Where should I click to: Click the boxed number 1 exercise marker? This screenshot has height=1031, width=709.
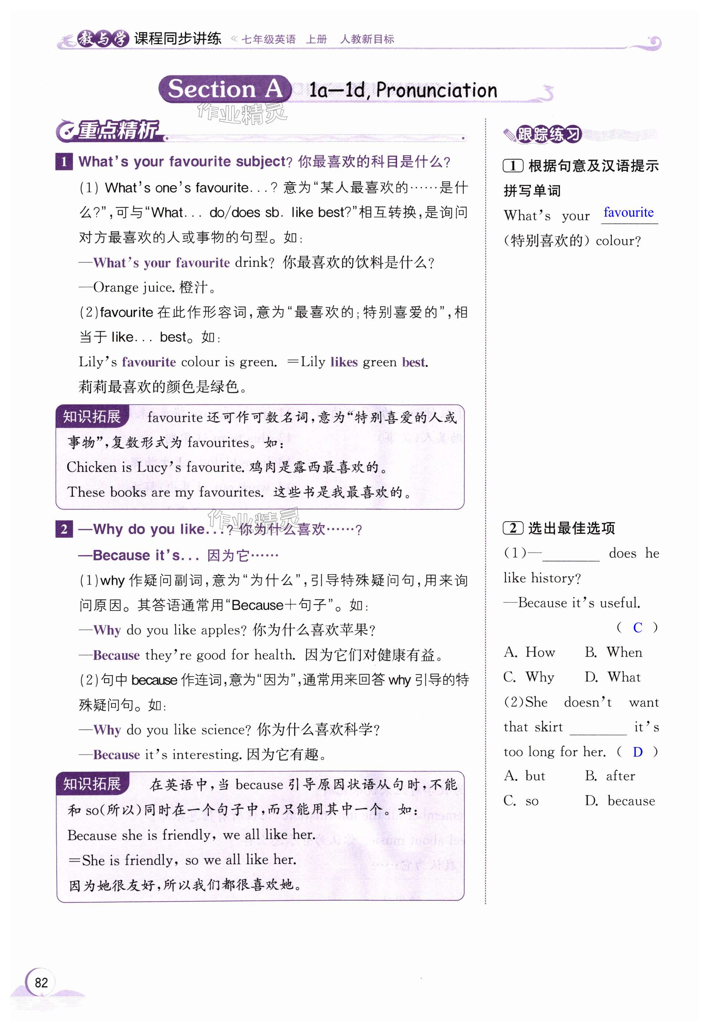pyautogui.click(x=513, y=166)
